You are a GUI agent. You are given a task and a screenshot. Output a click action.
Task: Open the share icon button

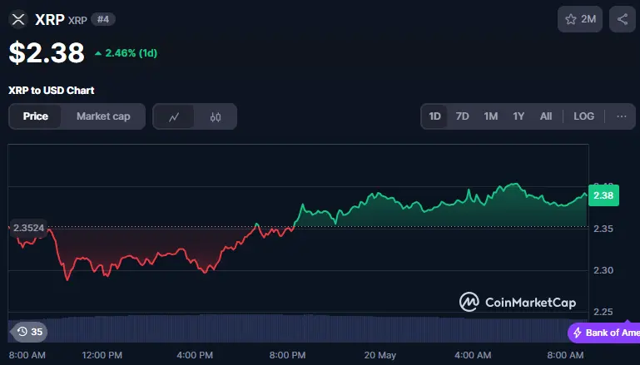coord(622,19)
